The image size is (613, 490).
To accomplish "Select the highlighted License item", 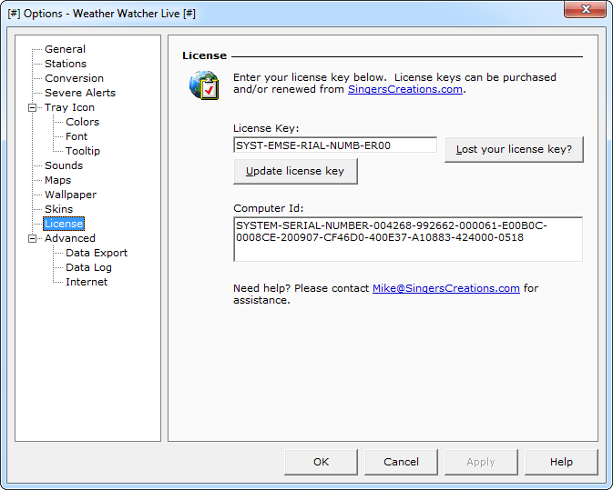I will 64,224.
